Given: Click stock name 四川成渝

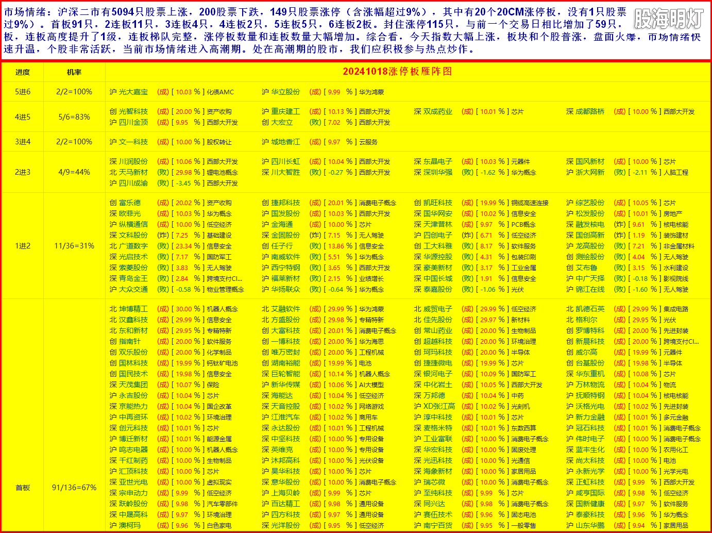Looking at the screenshot, I should (133, 183).
